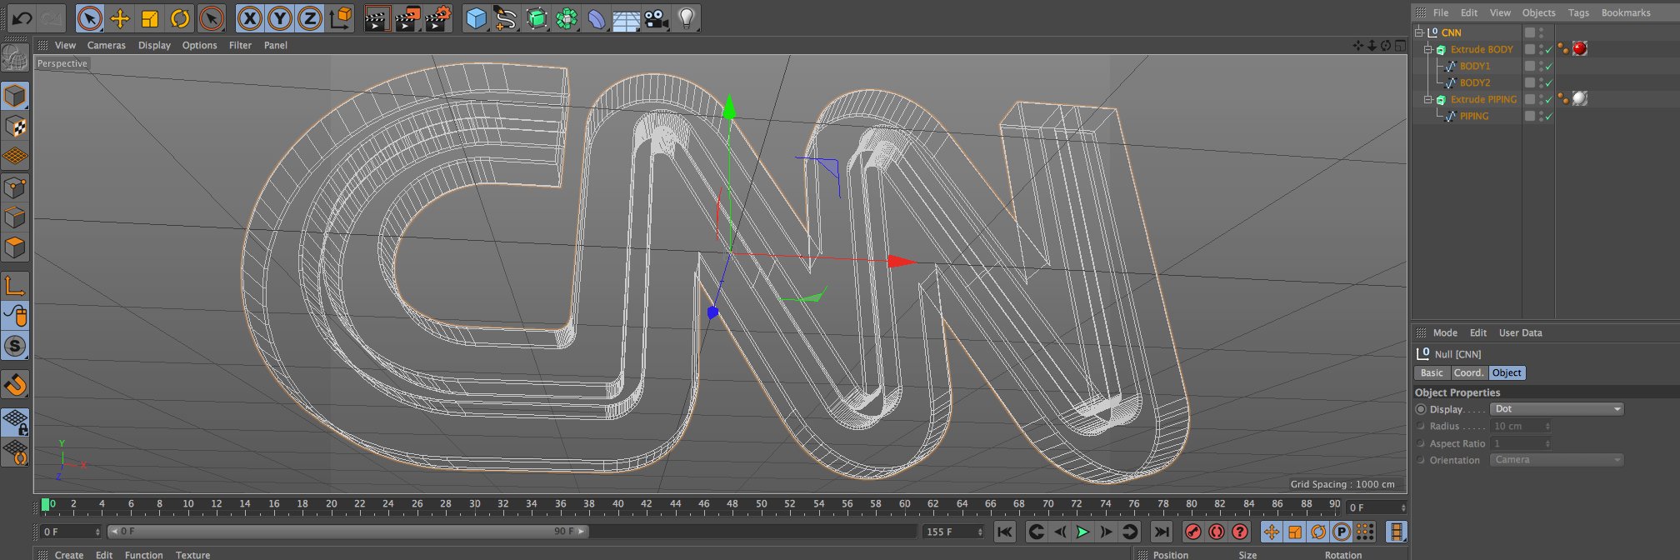Open the Array modeling objects icon
This screenshot has height=560, width=1680.
pos(567,18)
